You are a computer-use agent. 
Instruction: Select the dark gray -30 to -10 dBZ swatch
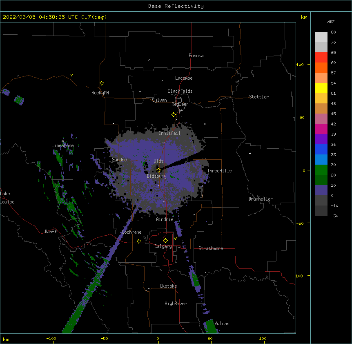pyautogui.click(x=321, y=211)
